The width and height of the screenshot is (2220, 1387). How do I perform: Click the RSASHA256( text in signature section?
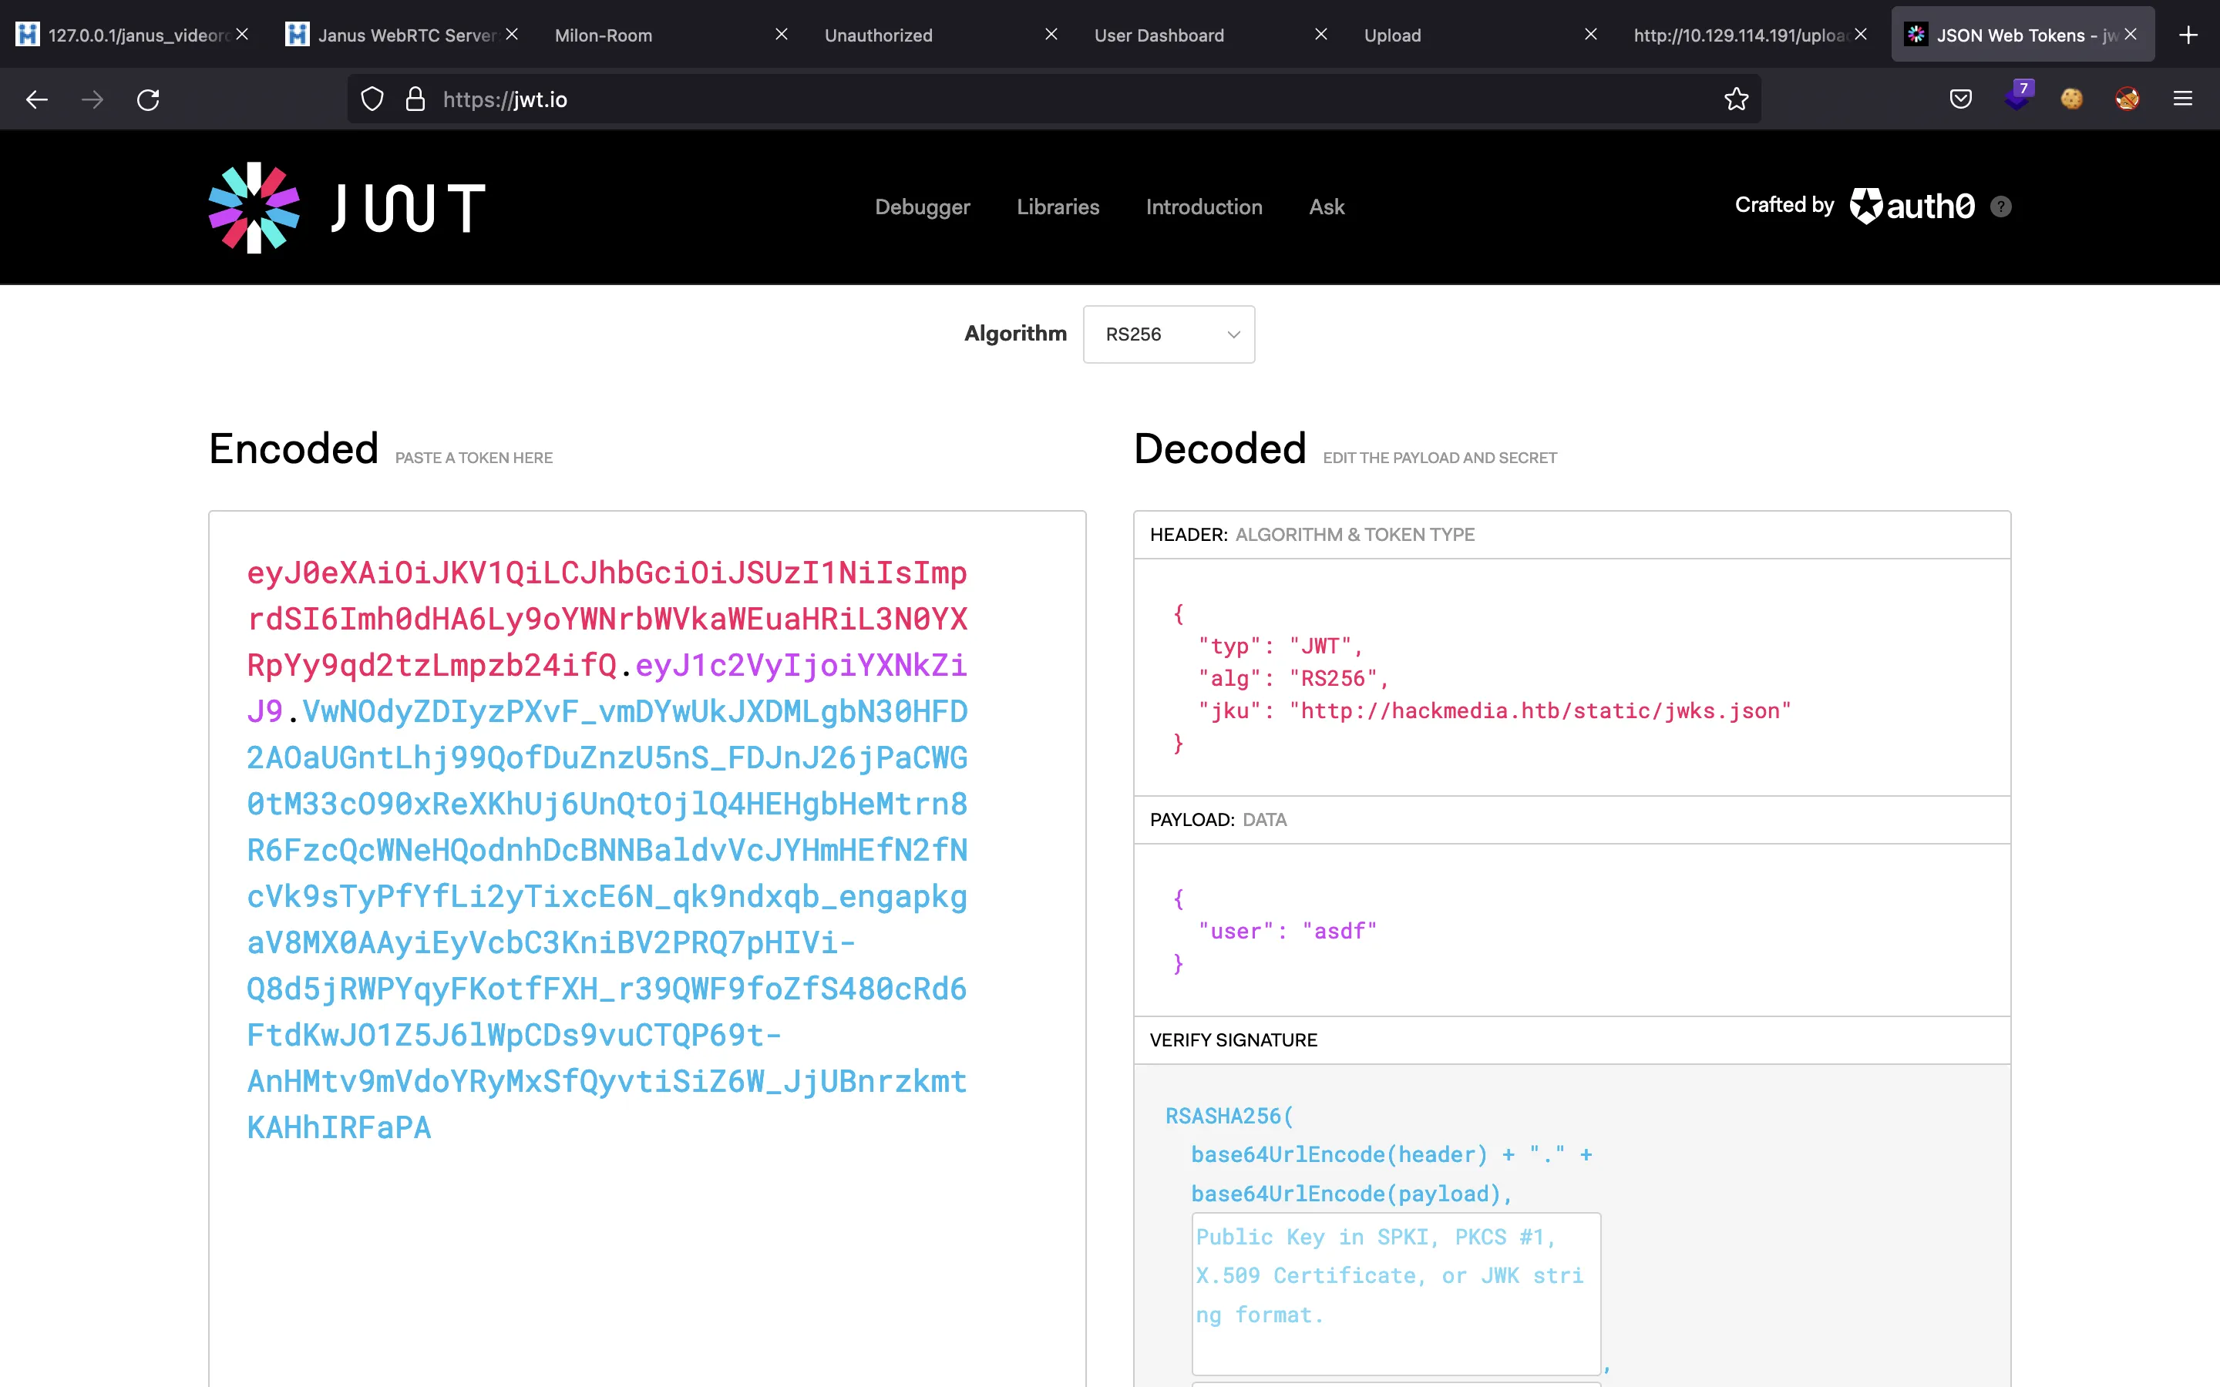(x=1229, y=1117)
